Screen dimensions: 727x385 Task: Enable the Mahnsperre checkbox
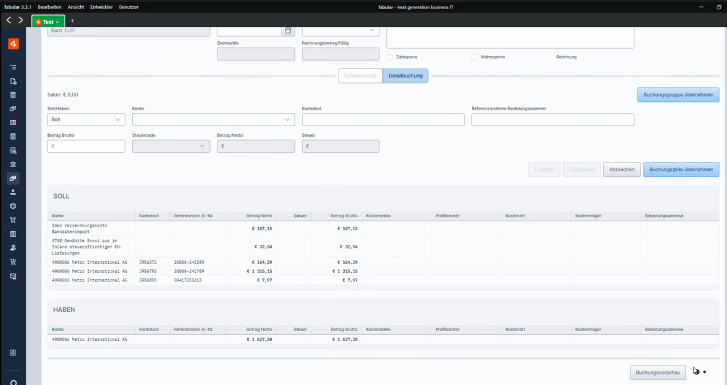[x=475, y=57]
